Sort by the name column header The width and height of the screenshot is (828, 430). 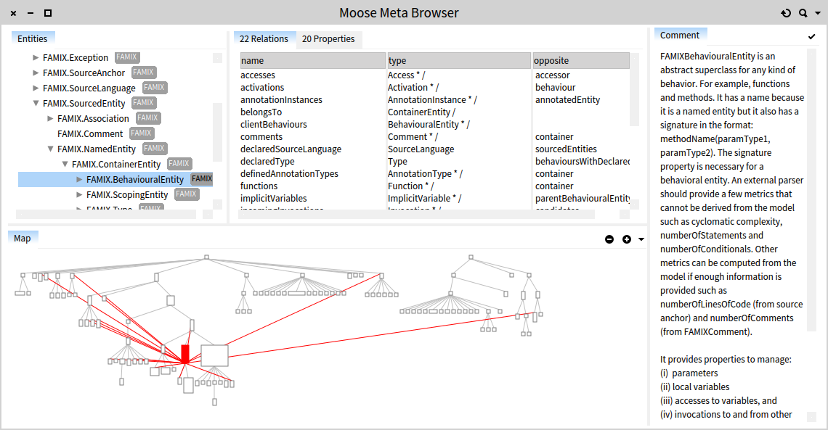(x=313, y=61)
